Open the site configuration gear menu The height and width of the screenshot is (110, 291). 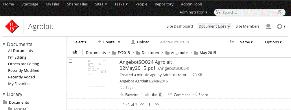(281, 26)
